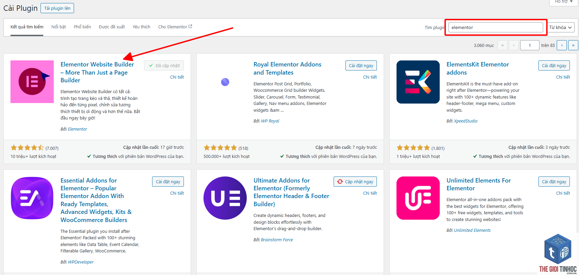Open the Elementor Website Builder plugin icon
The width and height of the screenshot is (579, 275).
coord(32,82)
